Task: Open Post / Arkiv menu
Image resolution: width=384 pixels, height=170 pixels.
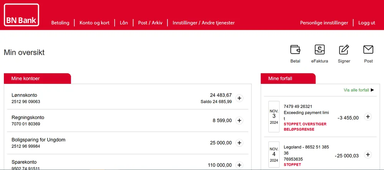Action: coord(150,23)
